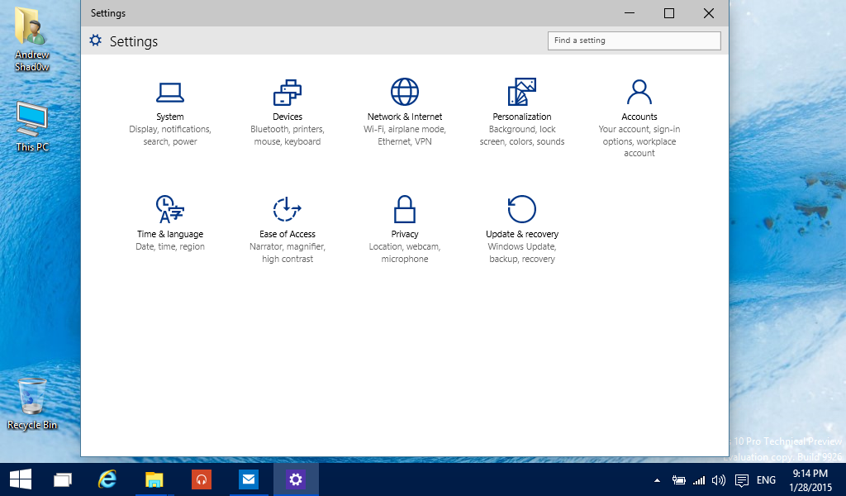Launch Internet Explorer from the taskbar
Screen dimensions: 846x496
[x=107, y=479]
